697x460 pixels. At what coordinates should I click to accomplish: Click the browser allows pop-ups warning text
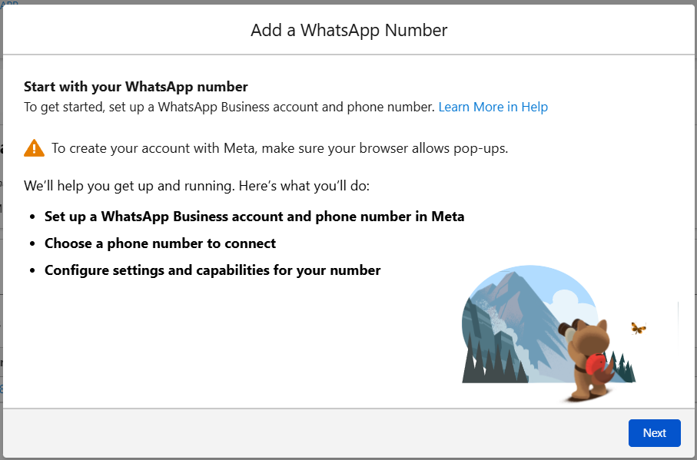(280, 148)
